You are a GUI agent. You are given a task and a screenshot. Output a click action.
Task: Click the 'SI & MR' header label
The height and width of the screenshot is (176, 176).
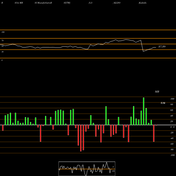(x=19, y=3)
